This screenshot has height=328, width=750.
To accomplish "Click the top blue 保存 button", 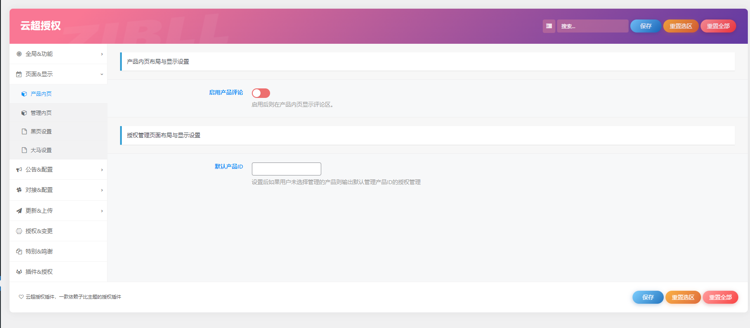I will [x=646, y=26].
